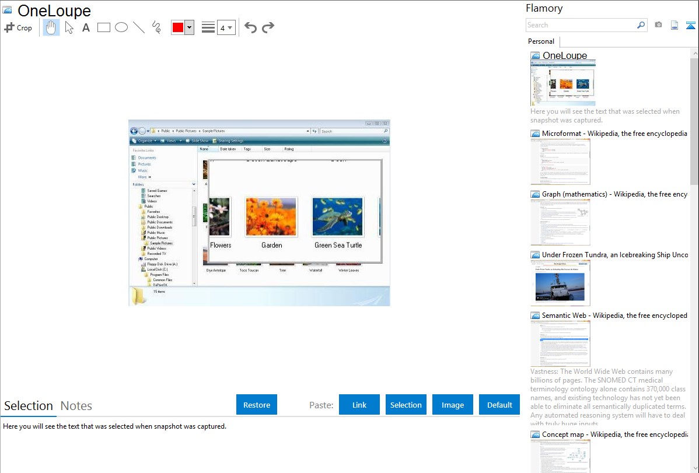The height and width of the screenshot is (473, 699).
Task: Open the line width 4 dropdown
Action: (x=226, y=27)
